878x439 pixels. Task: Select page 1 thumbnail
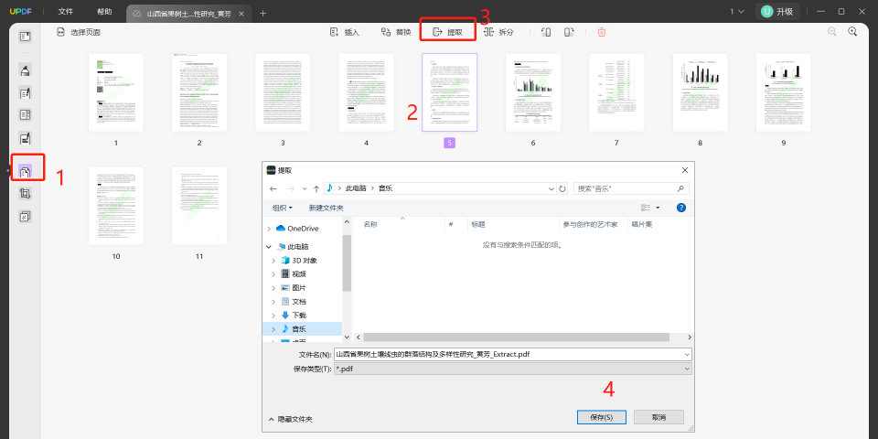click(116, 92)
